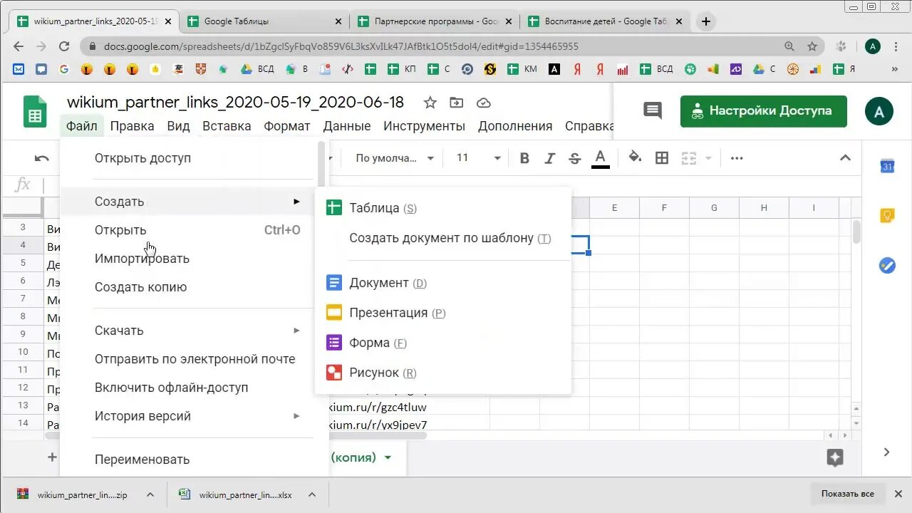Image resolution: width=912 pixels, height=513 pixels.
Task: Apply strikethrough formatting
Action: point(574,158)
